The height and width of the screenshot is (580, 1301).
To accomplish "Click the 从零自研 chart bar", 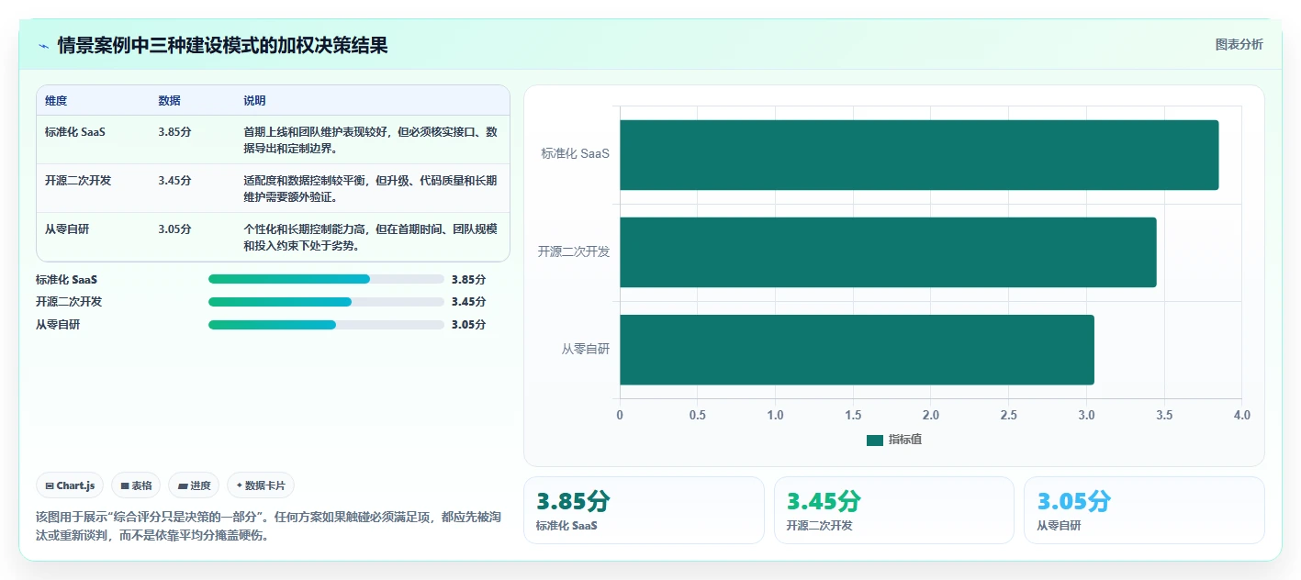I will [857, 350].
